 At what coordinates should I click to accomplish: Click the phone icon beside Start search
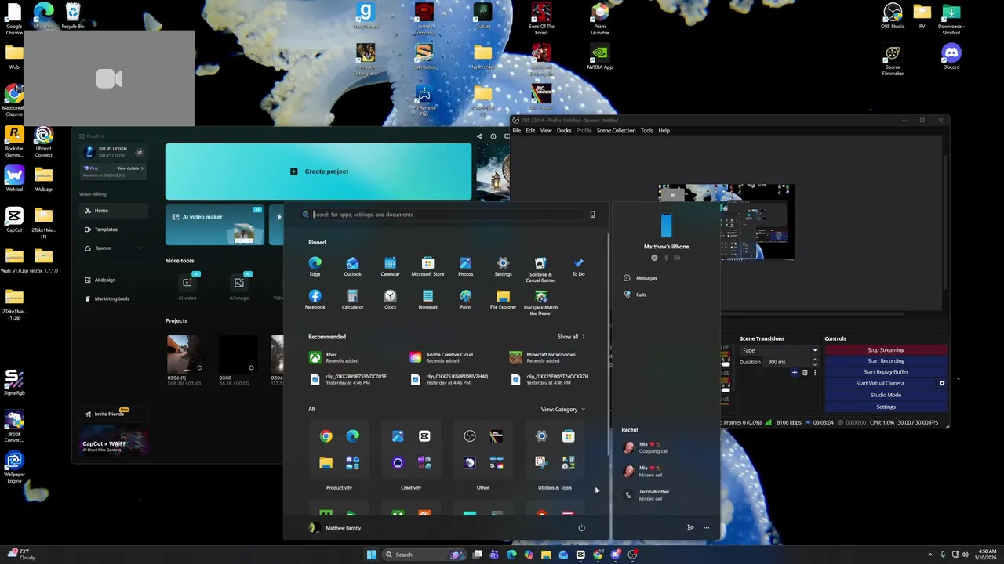click(592, 215)
